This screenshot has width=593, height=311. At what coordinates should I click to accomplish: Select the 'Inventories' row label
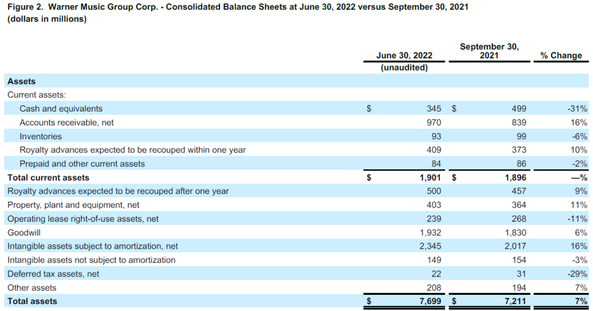41,136
